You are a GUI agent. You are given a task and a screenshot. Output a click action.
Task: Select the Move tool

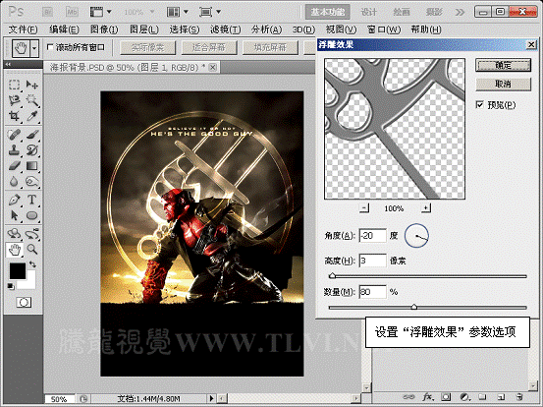click(31, 85)
